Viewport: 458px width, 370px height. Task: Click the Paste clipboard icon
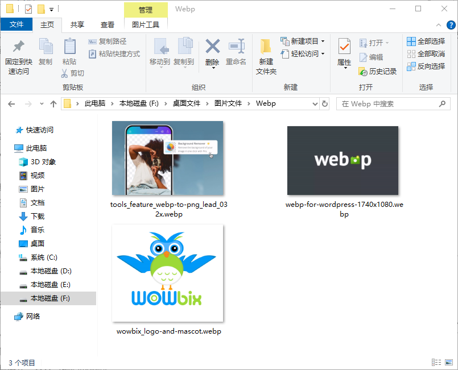click(x=70, y=46)
